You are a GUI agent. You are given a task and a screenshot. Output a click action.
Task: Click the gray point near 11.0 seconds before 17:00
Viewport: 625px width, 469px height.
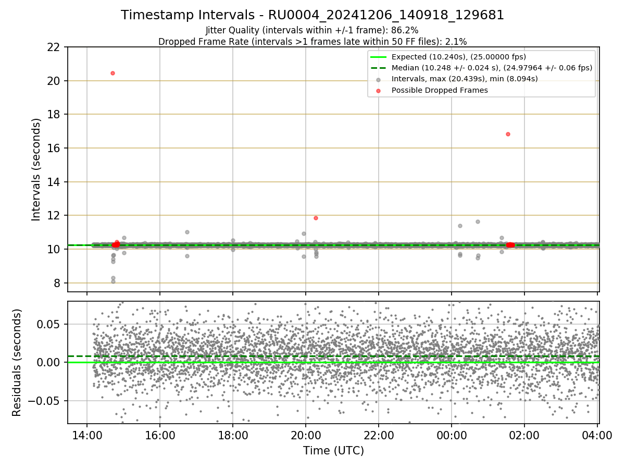(x=187, y=232)
